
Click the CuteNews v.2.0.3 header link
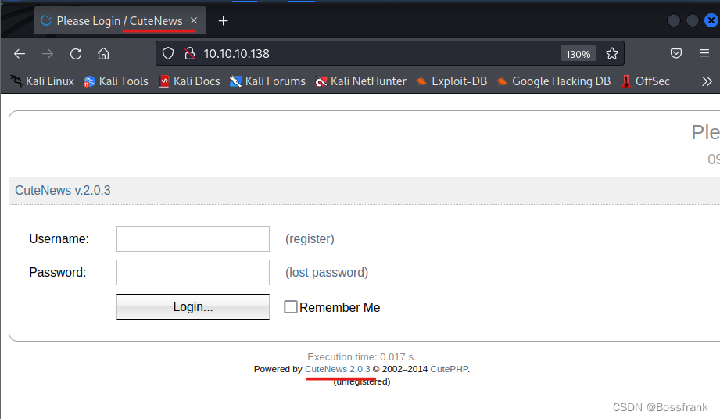63,191
